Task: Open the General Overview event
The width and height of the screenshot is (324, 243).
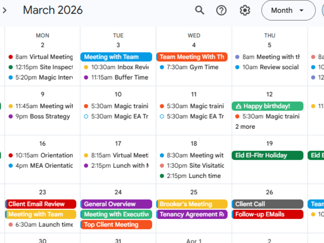Action: point(116,204)
